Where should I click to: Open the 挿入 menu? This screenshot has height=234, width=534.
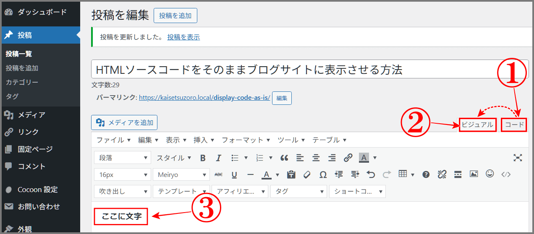[204, 140]
